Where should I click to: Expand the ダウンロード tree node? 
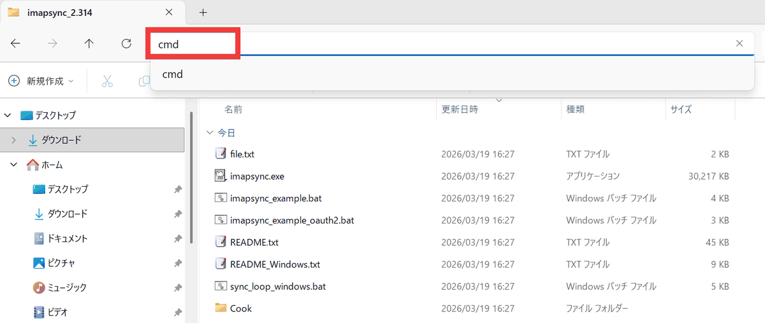pyautogui.click(x=14, y=140)
